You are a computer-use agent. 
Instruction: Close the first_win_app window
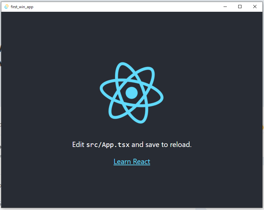click(x=255, y=7)
